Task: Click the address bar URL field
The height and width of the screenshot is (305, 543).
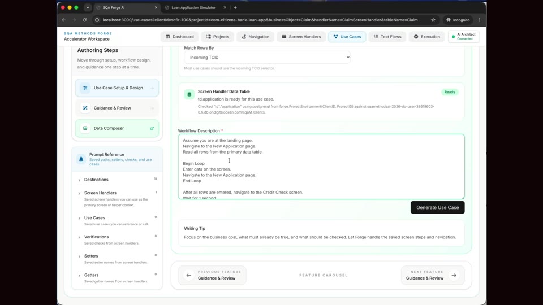Action: coord(260,20)
